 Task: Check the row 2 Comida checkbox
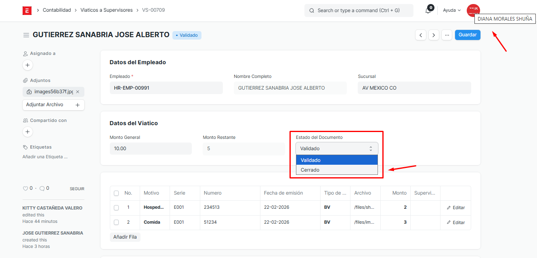(116, 222)
